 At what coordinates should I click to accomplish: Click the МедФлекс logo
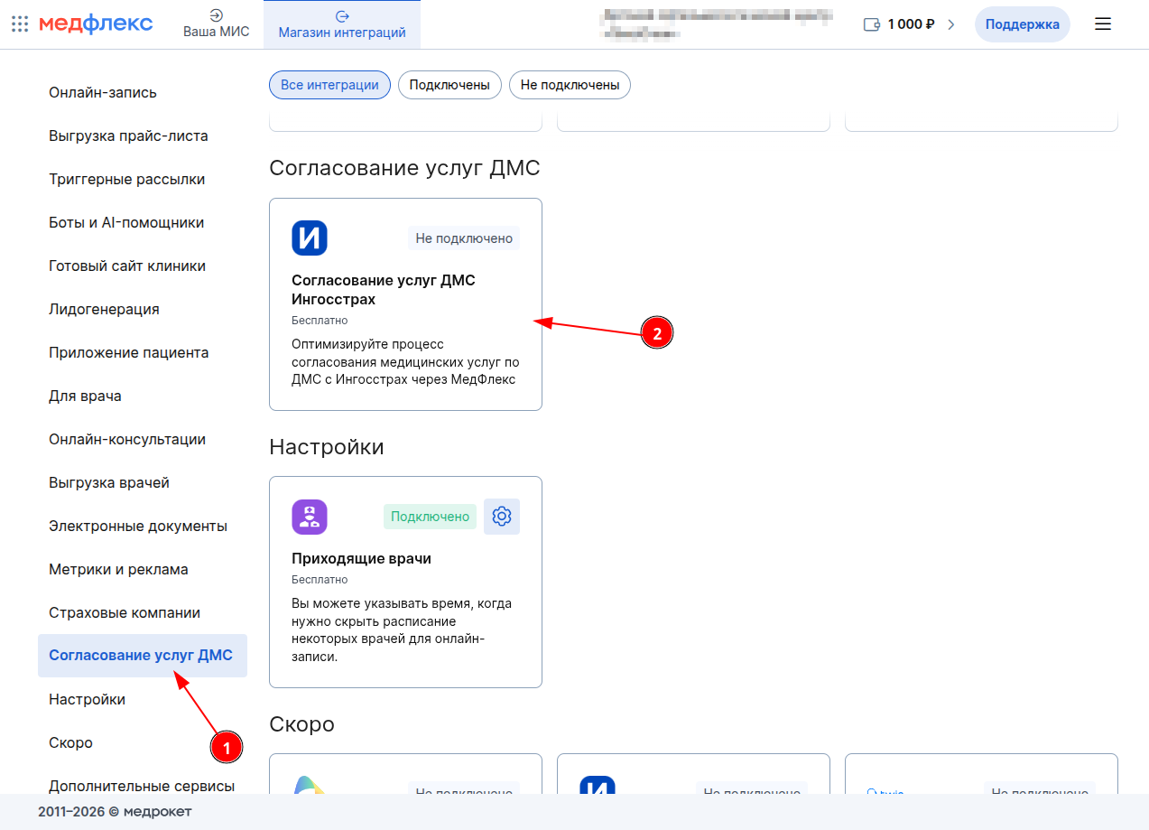point(96,24)
